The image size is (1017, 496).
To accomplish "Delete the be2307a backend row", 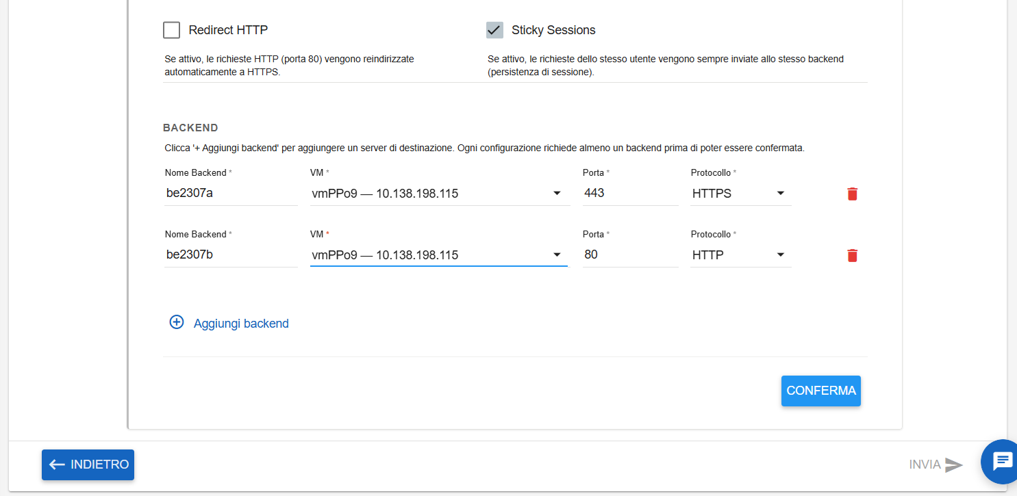I will coord(852,194).
